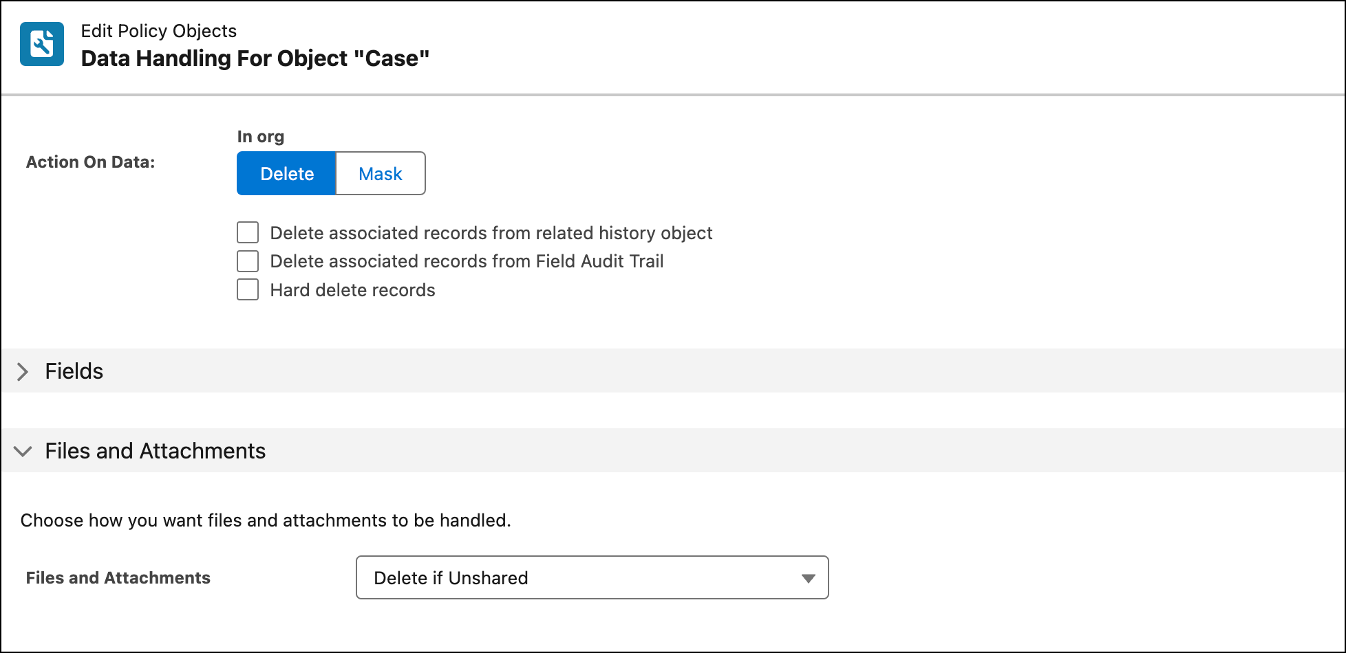1346x653 pixels.
Task: Click the Edit Policy Objects breadcrumb text
Action: [158, 31]
